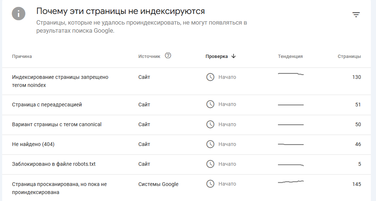Click the trend sparkline for the noindex row
This screenshot has width=376, height=201.
[291, 74]
